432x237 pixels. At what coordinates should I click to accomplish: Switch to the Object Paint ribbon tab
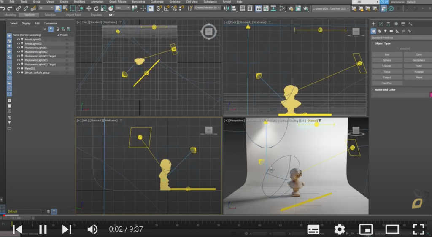(x=73, y=15)
